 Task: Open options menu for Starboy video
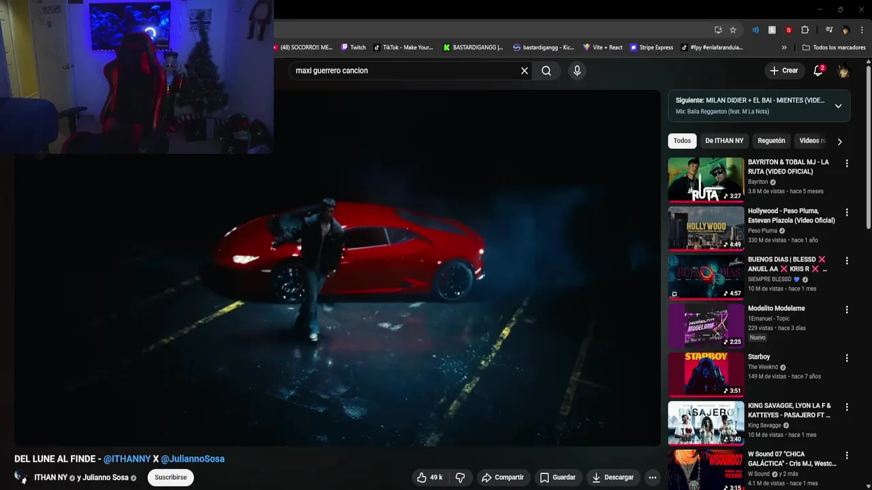click(x=847, y=358)
